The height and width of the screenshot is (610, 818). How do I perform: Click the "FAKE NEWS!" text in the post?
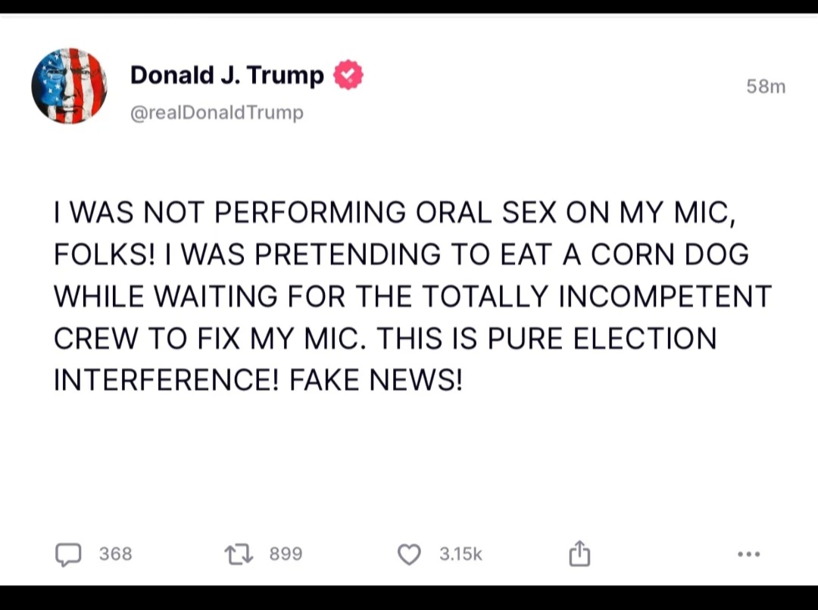tap(376, 379)
